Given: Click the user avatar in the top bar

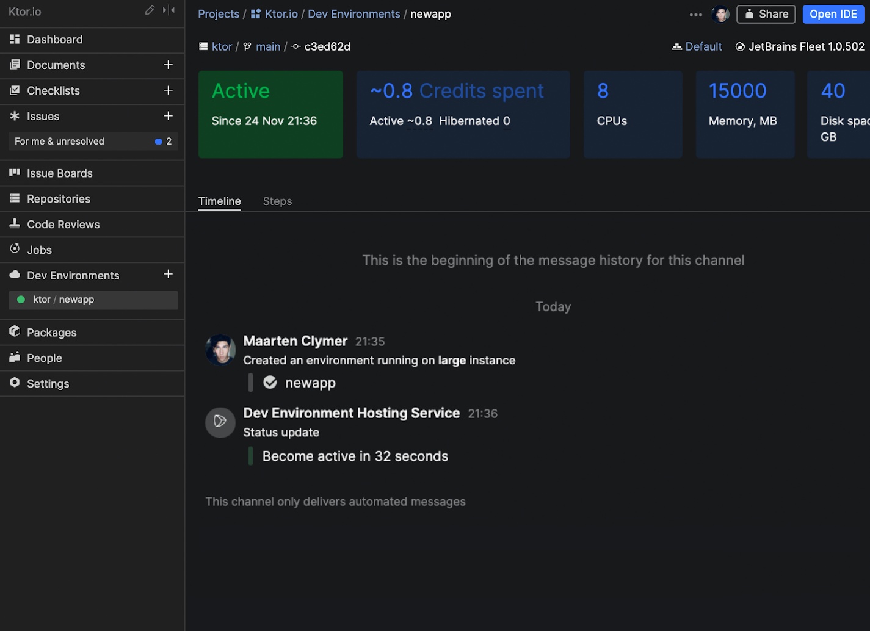Looking at the screenshot, I should click(x=720, y=14).
